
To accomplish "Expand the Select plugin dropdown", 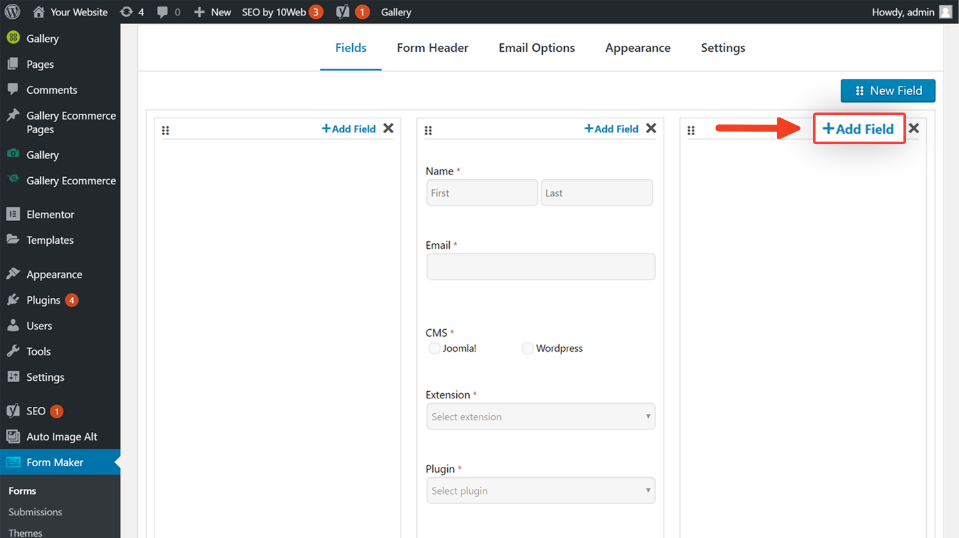I will pos(541,490).
